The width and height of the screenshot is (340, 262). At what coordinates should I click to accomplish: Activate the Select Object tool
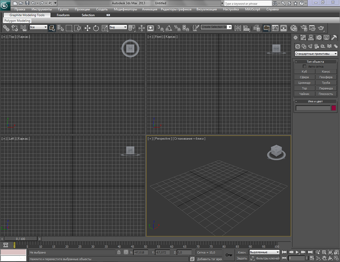click(x=52, y=28)
